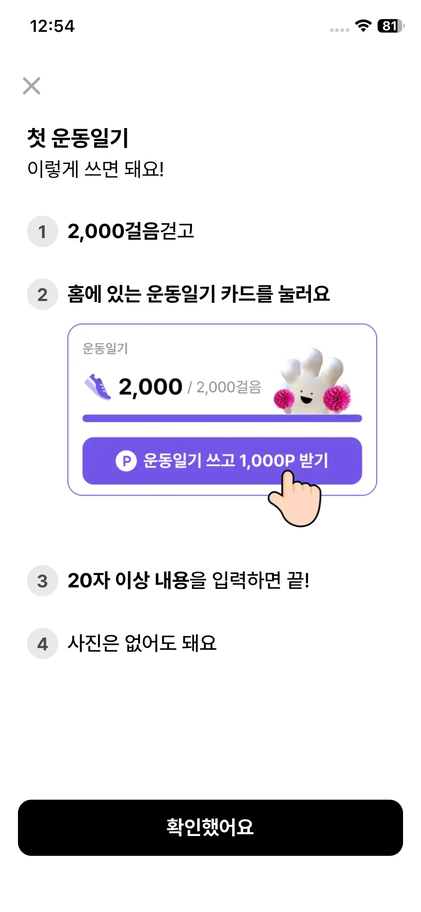
Task: Click the purple step progress bar
Action: pos(222,419)
